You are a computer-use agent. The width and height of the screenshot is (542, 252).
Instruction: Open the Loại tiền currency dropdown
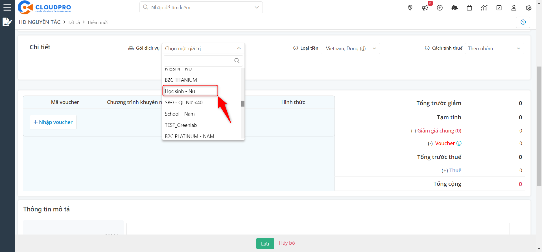coord(350,48)
